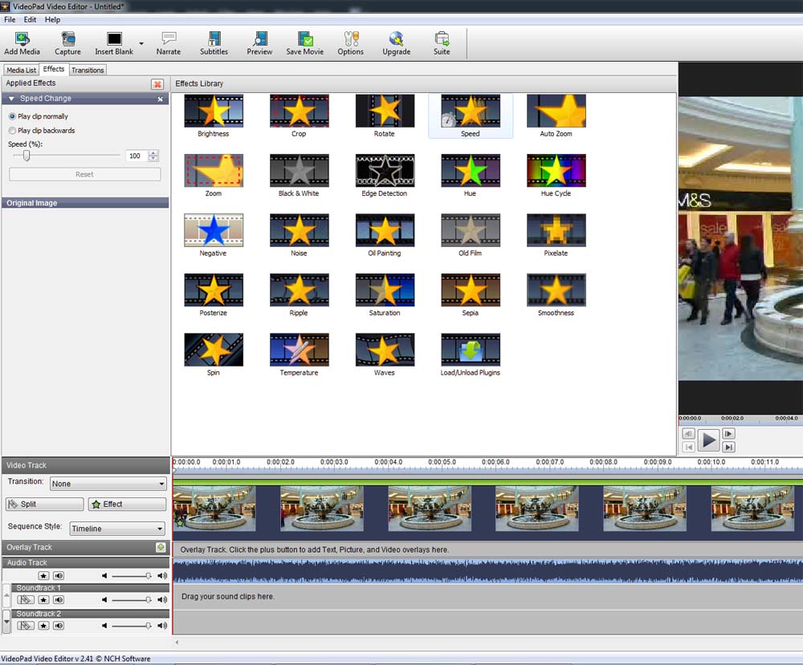Image resolution: width=803 pixels, height=665 pixels.
Task: Open the Subtitles tool
Action: (x=214, y=39)
